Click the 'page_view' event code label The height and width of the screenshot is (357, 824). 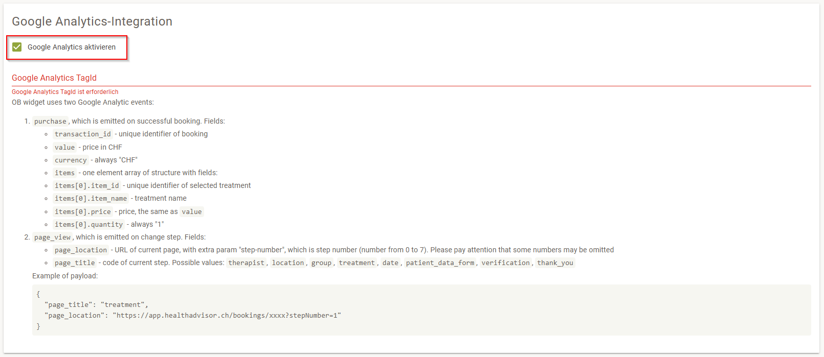tap(52, 237)
